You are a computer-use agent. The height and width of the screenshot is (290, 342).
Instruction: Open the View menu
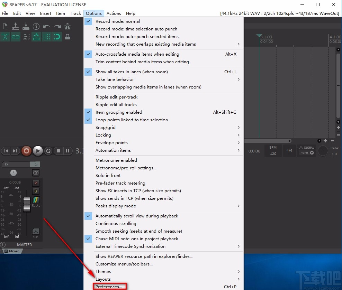30,13
